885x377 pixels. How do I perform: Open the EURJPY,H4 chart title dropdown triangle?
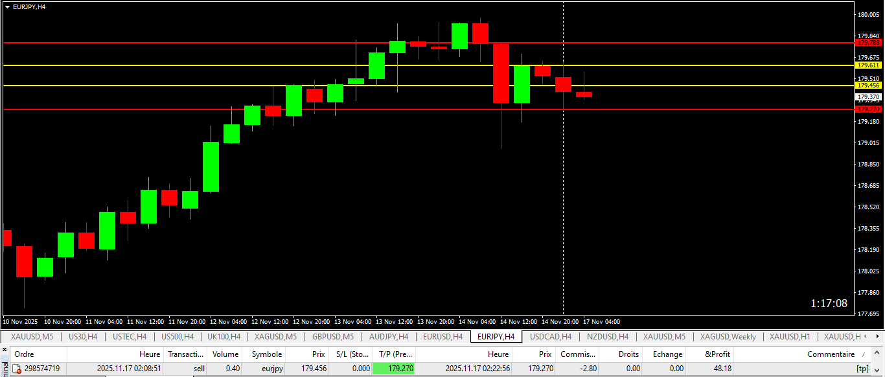tap(7, 6)
